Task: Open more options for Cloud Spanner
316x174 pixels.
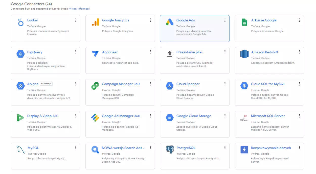Action: pyautogui.click(x=225, y=84)
